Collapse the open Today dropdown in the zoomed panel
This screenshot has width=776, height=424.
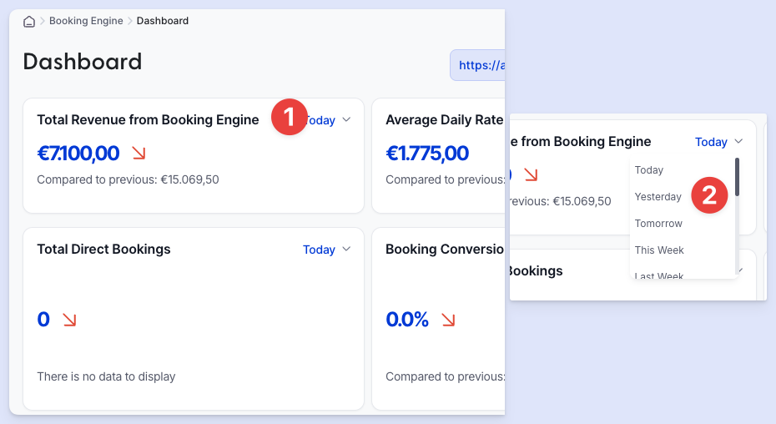[718, 142]
